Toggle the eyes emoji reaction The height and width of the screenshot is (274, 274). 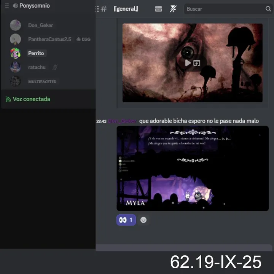pos(126,220)
